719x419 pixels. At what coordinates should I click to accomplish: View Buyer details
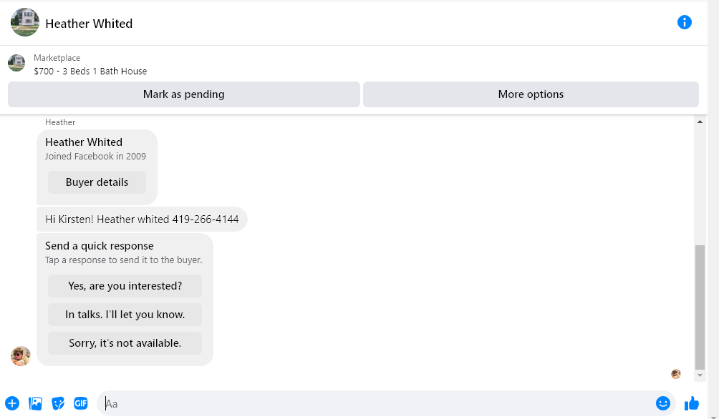click(x=97, y=182)
